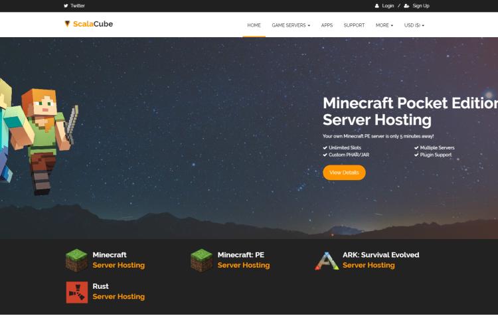Go to the Home menu item

254,25
